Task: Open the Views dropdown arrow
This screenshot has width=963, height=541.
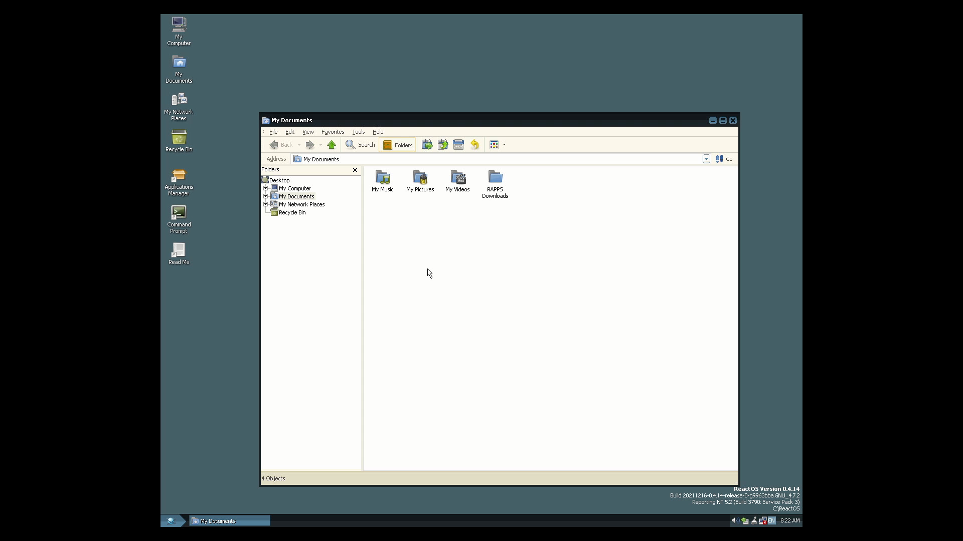Action: click(504, 144)
